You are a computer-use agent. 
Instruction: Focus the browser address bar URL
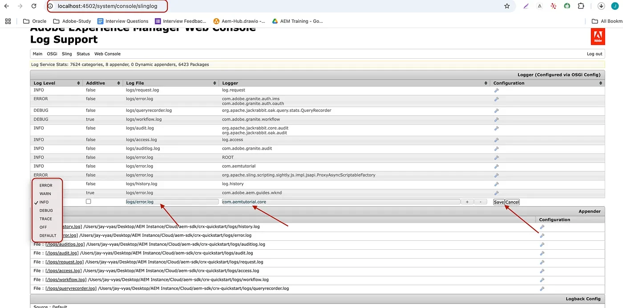107,6
